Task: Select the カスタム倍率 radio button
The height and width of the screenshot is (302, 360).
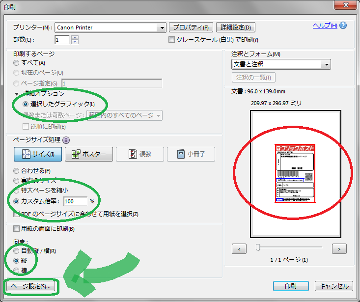Action: click(16, 201)
